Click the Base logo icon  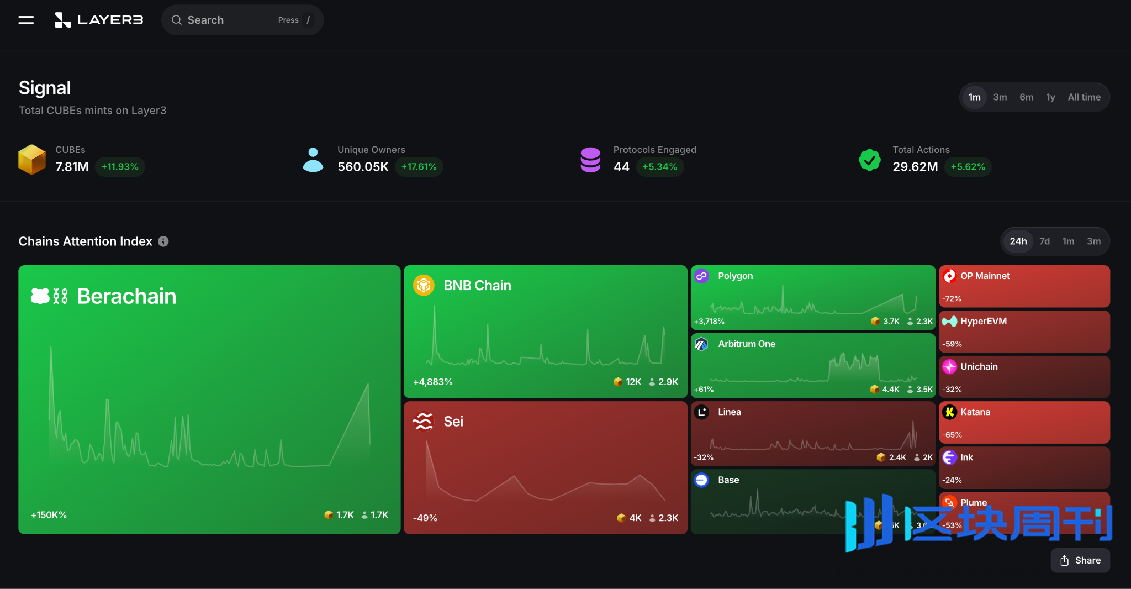(x=701, y=480)
